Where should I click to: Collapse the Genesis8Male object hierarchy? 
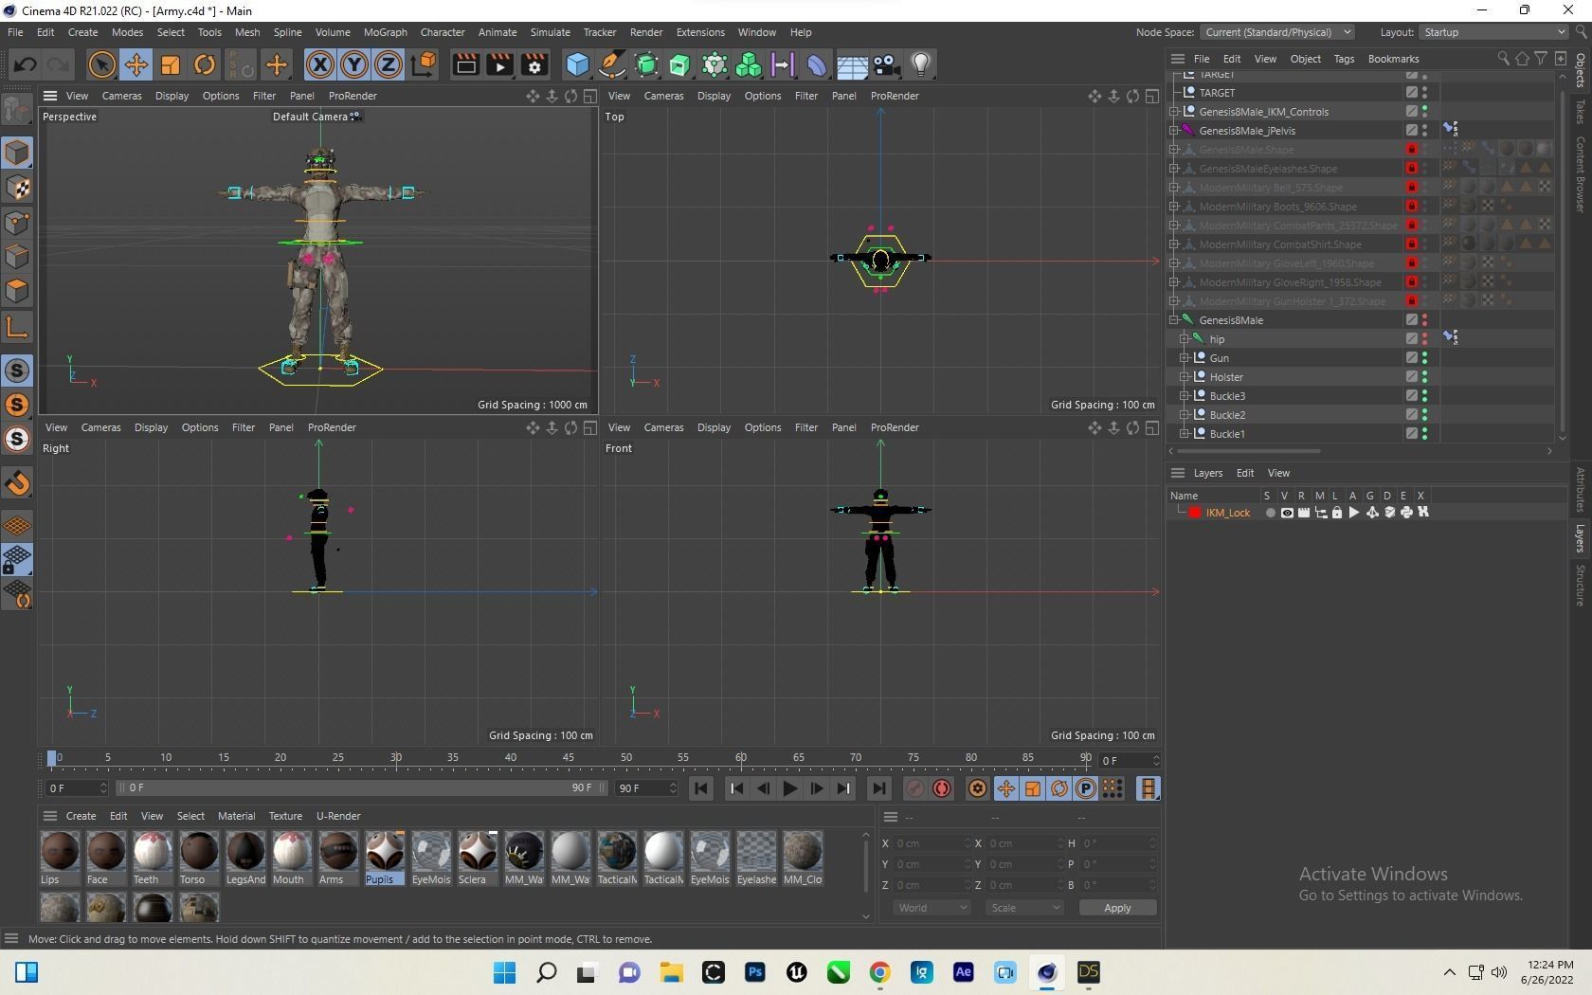1174,320
